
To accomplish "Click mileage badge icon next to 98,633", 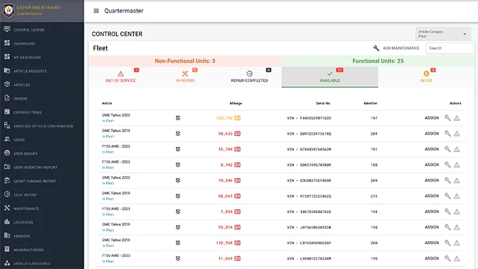I will (237, 134).
